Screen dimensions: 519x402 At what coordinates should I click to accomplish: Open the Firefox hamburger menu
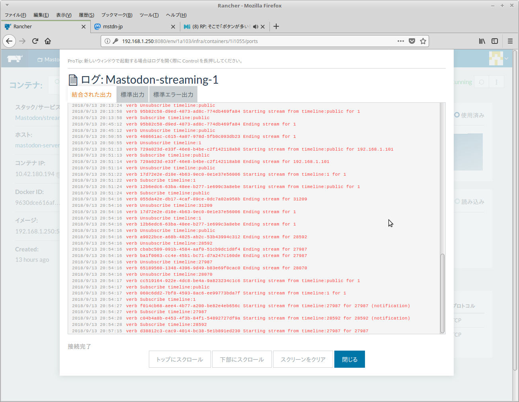click(x=510, y=41)
